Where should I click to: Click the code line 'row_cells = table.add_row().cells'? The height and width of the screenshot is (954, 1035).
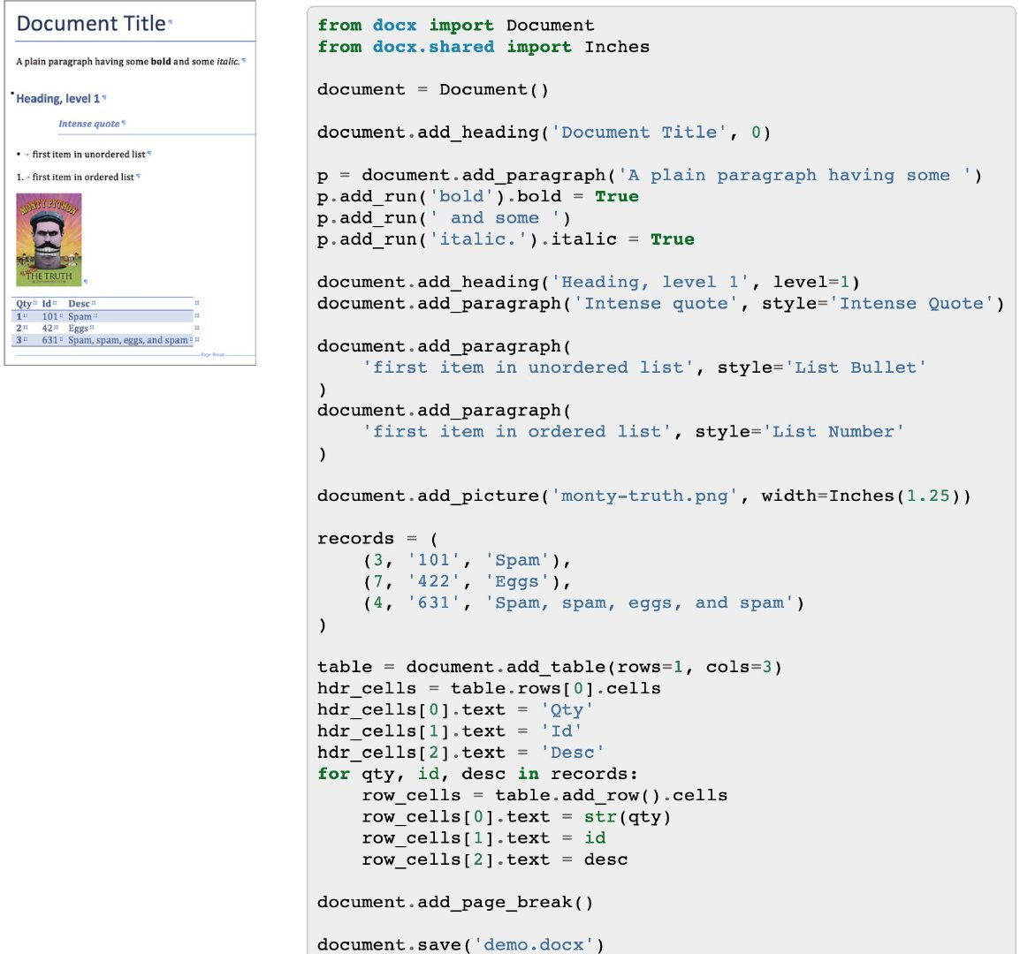(x=544, y=796)
